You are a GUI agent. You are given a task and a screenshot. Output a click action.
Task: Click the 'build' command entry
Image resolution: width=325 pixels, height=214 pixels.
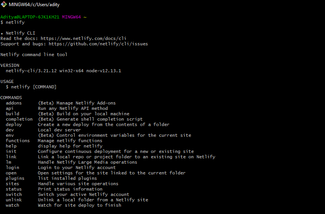coord(12,114)
